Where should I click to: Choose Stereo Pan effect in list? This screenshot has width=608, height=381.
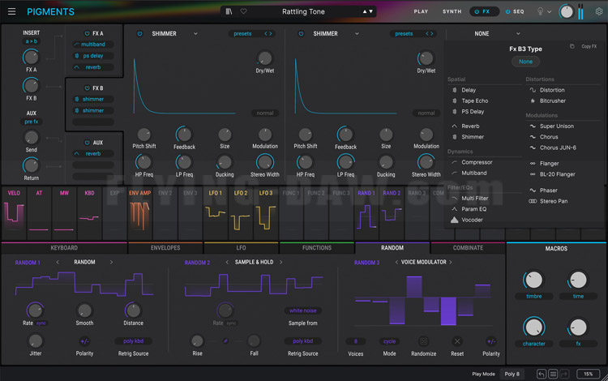554,201
